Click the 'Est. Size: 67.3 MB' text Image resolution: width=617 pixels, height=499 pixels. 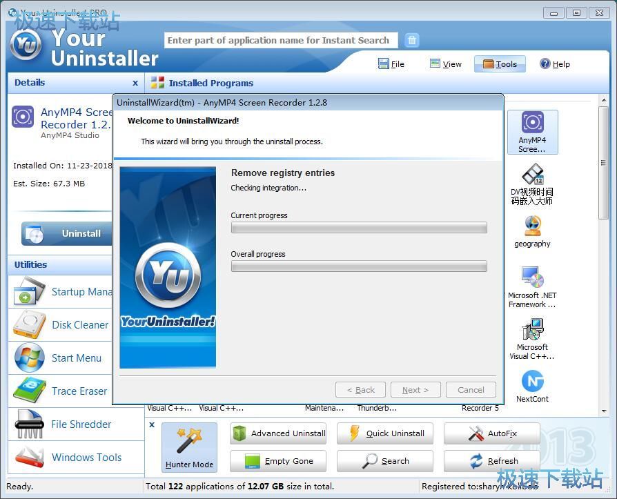click(x=49, y=184)
